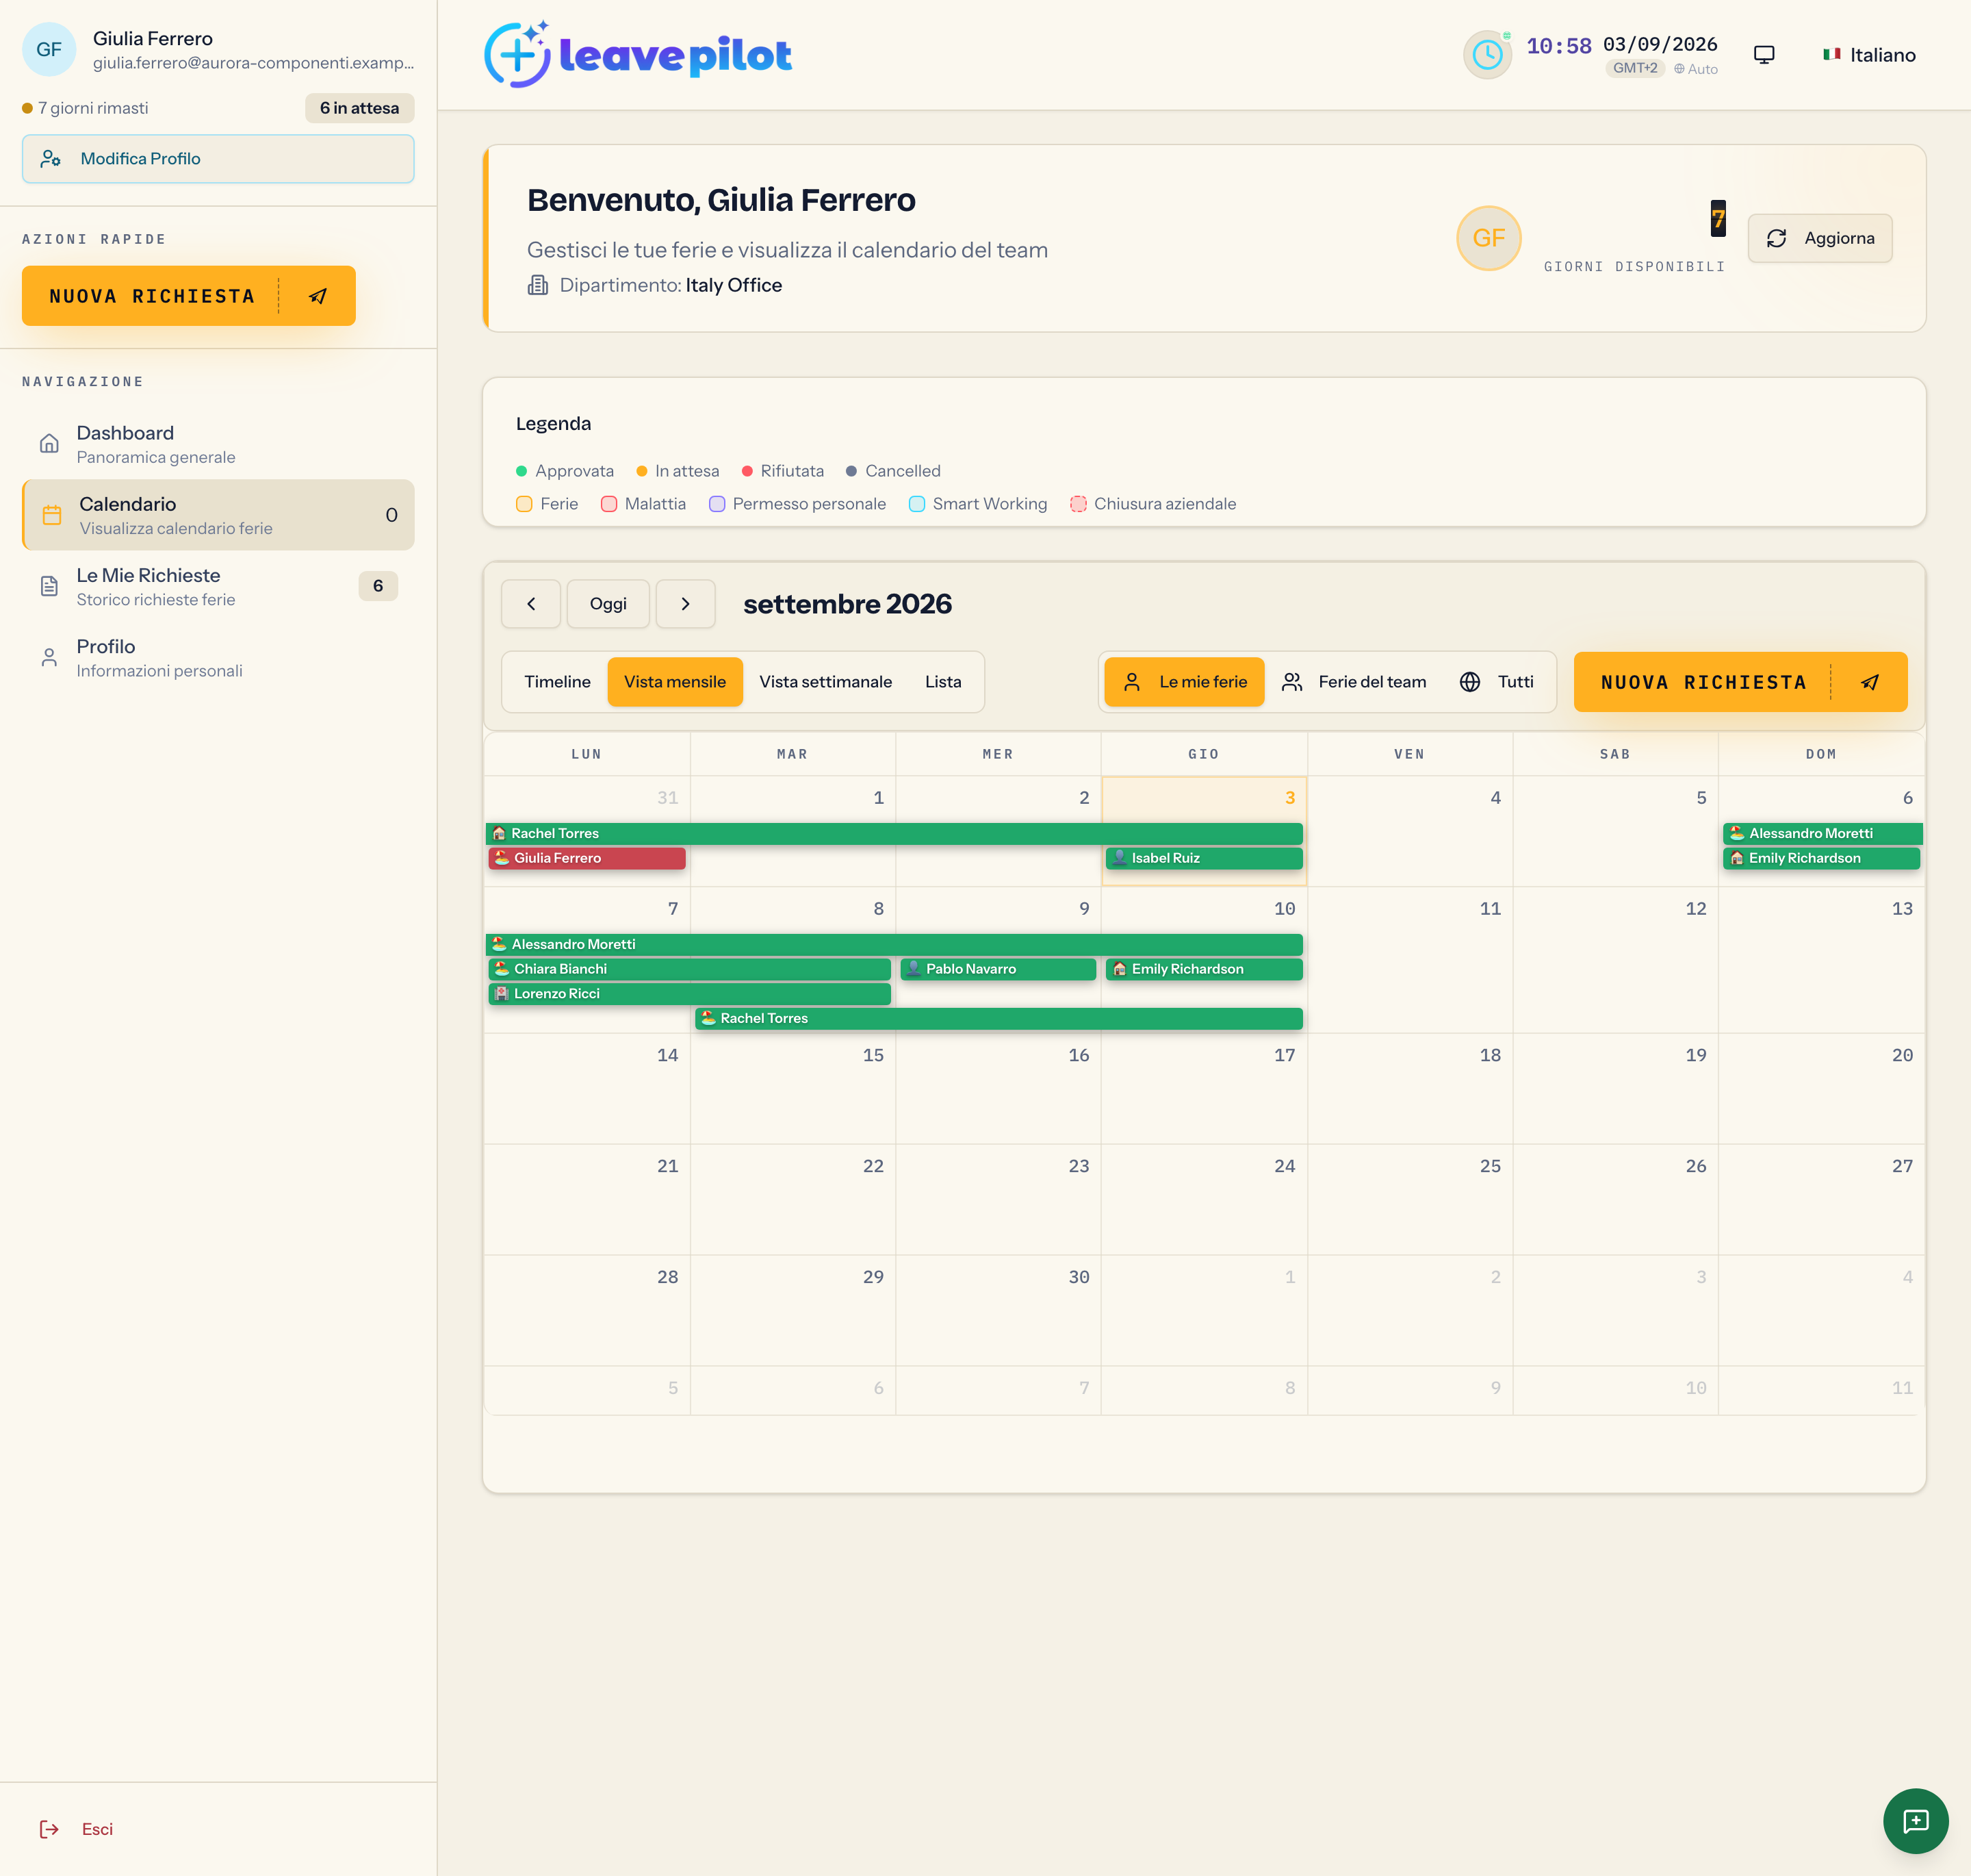This screenshot has width=1971, height=1876.
Task: Click the paper plane icon in calendar toolbar
Action: click(1870, 682)
